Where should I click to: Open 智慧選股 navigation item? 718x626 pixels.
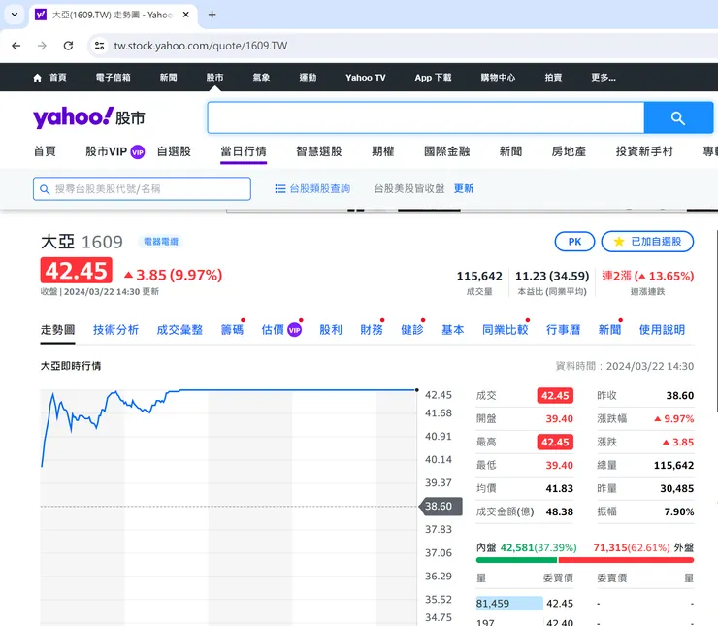(318, 151)
